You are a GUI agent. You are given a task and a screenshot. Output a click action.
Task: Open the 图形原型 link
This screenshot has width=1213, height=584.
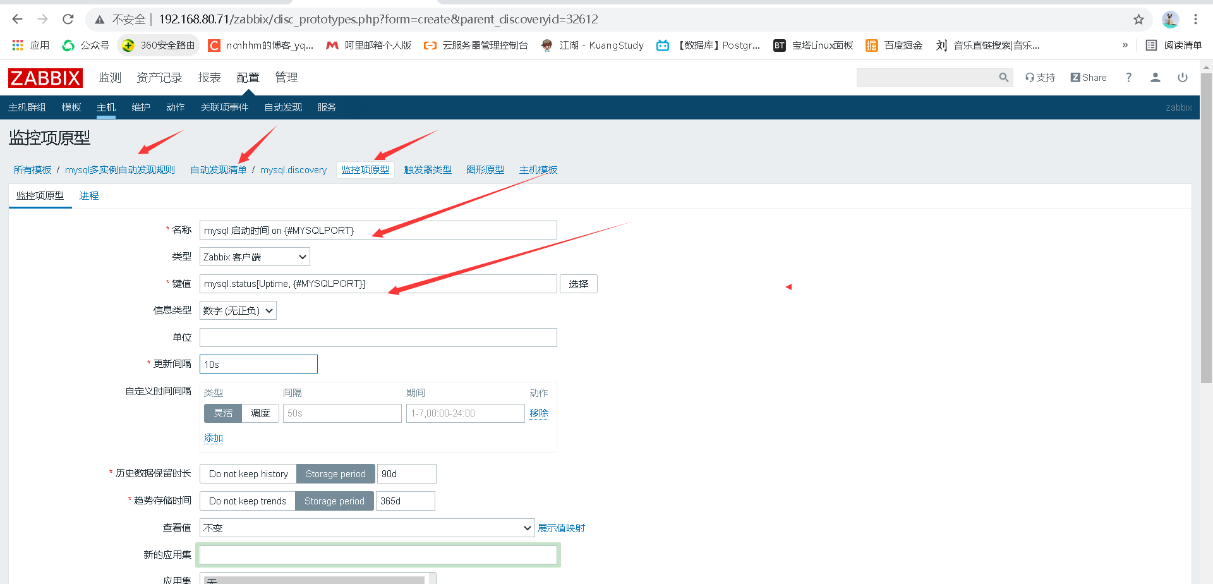tap(485, 170)
